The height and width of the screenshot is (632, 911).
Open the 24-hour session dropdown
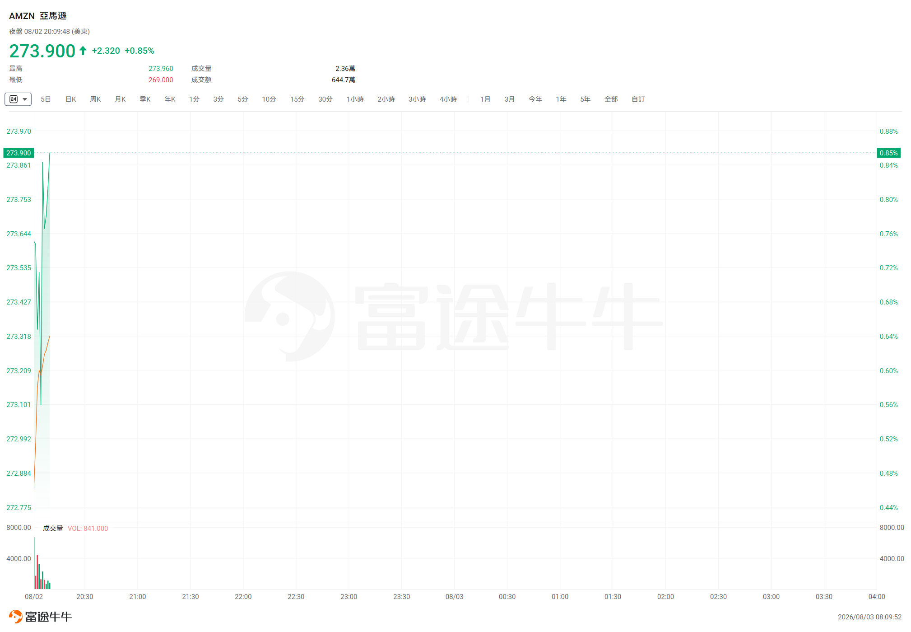18,99
